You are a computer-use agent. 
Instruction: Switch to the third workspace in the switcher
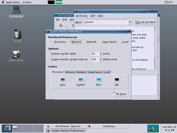28,129
